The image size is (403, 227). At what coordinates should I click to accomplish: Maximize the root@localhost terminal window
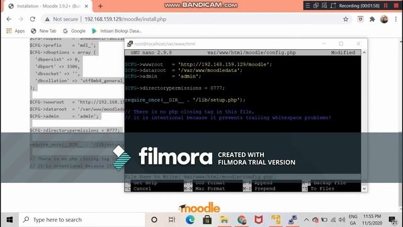pyautogui.click(x=341, y=44)
